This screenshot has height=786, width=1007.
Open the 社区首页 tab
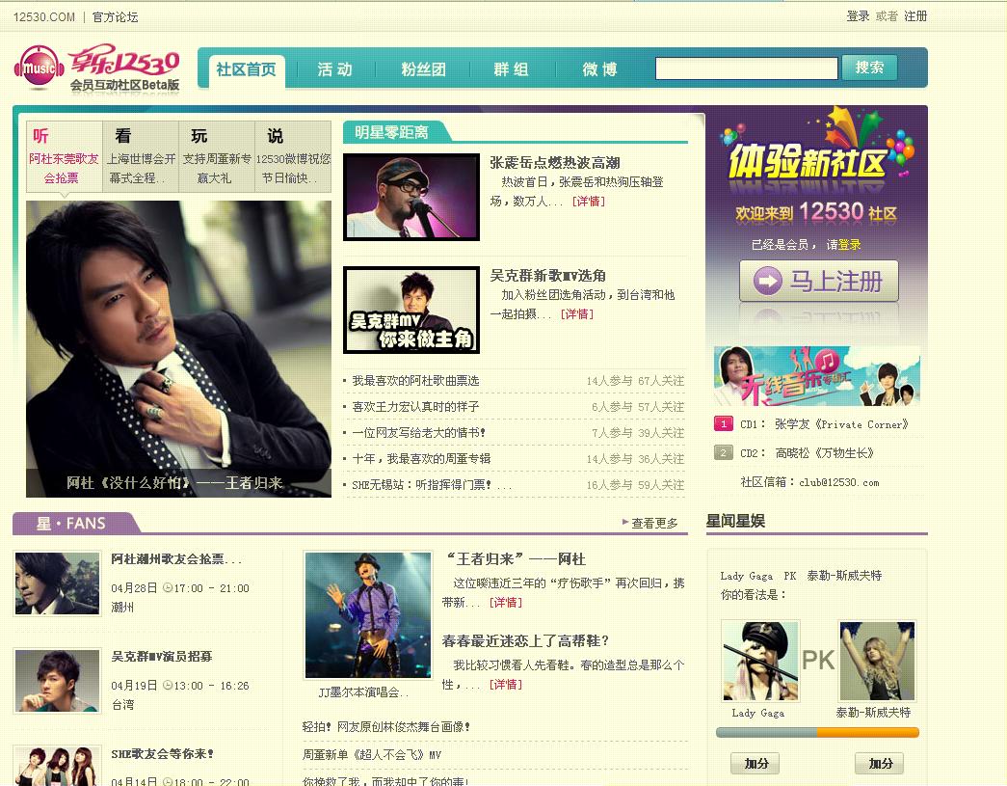coord(247,69)
